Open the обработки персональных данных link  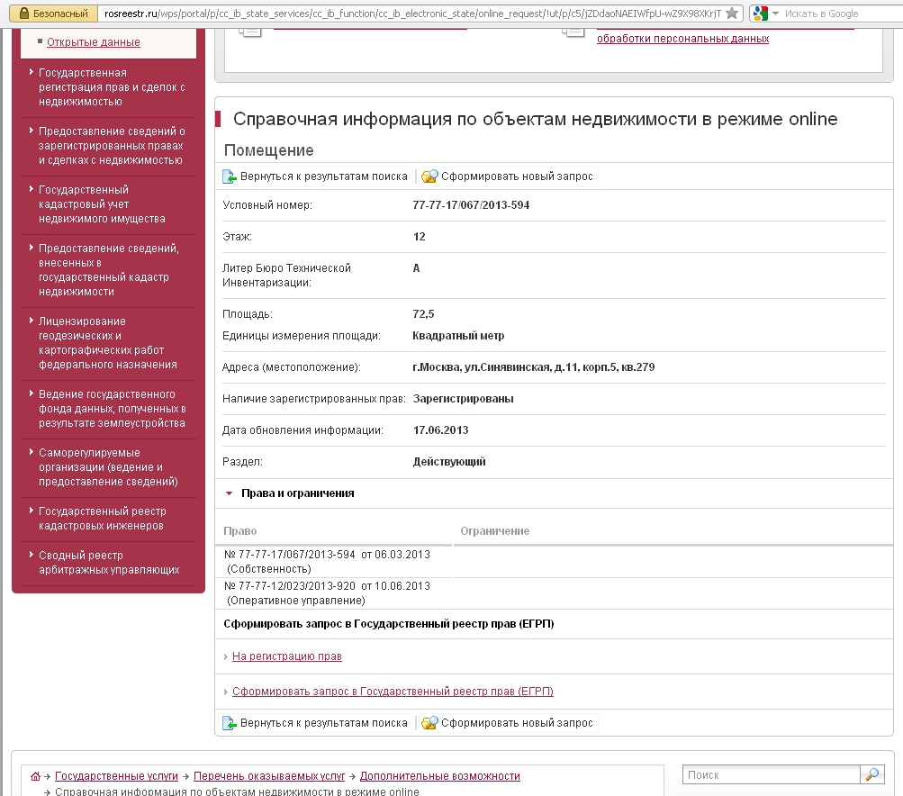click(682, 39)
